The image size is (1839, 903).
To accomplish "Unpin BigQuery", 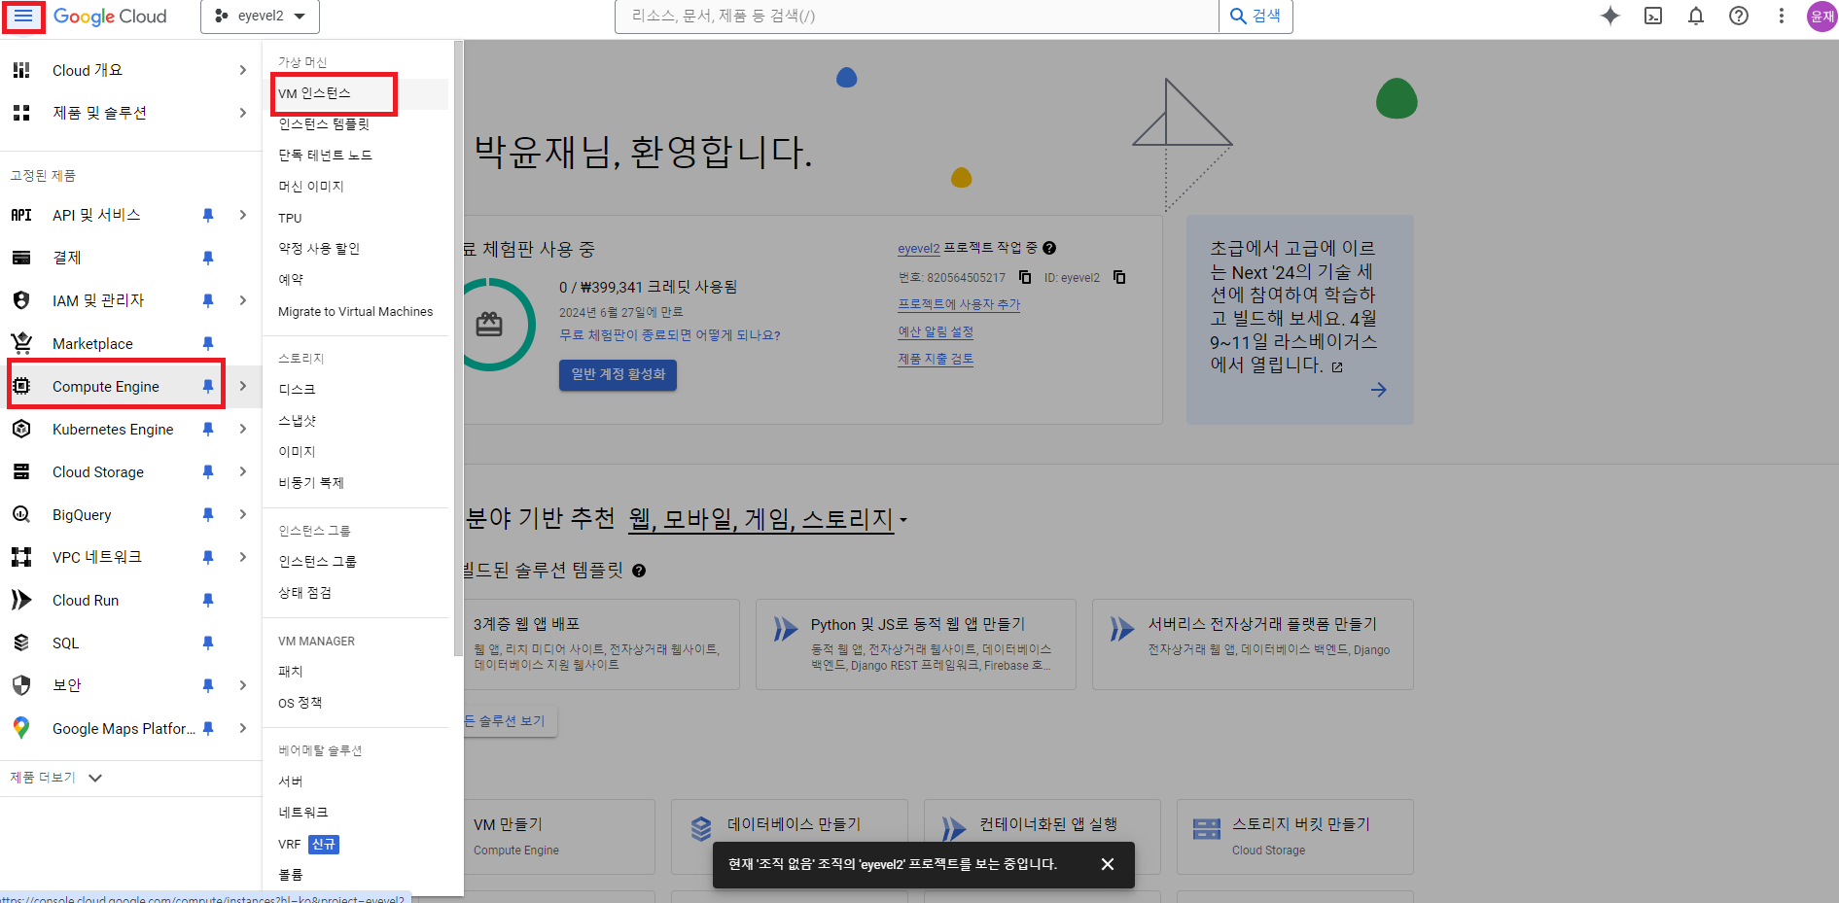I will pos(208,514).
